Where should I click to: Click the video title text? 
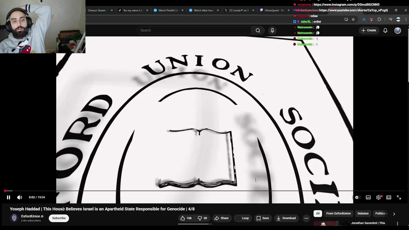tap(102, 209)
